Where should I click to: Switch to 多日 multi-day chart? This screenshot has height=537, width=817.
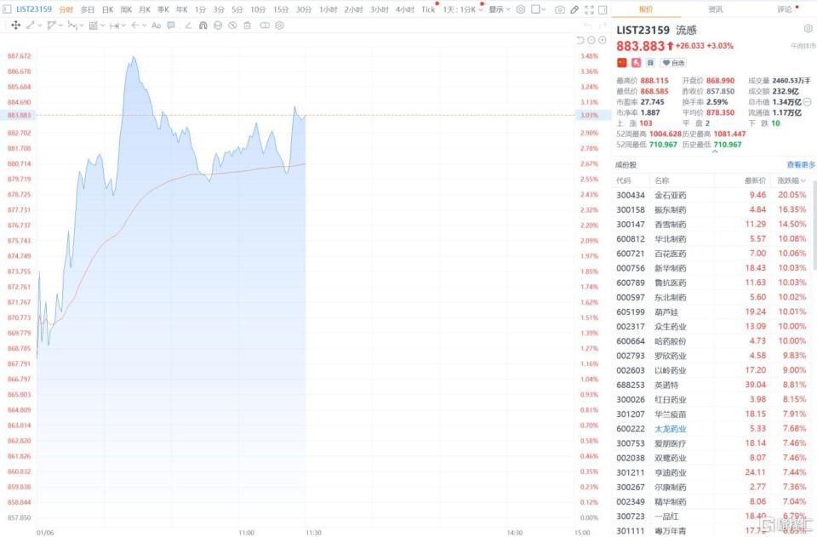(x=88, y=9)
